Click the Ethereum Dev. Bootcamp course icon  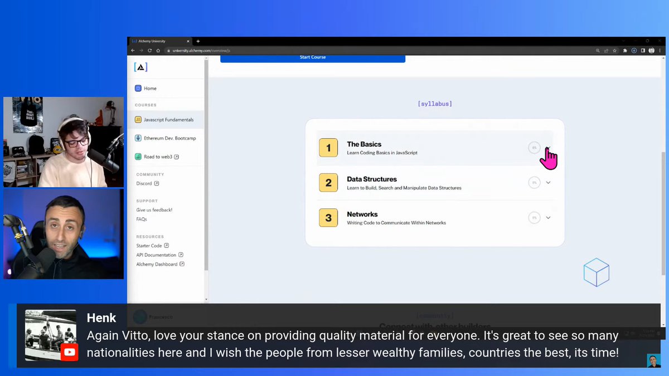click(x=138, y=138)
